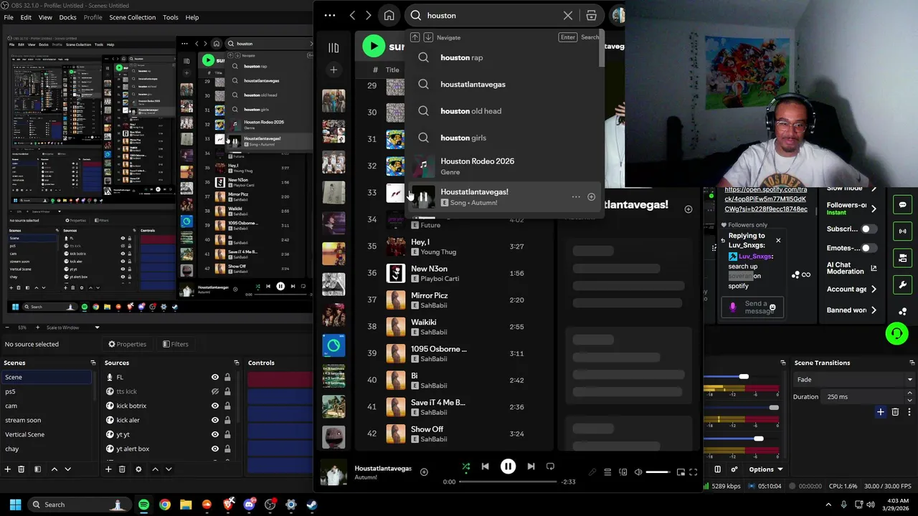
Task: Open the Spotify track link in chat
Action: [766, 199]
